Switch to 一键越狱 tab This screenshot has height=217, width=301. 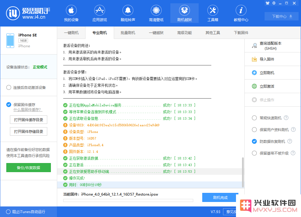[156, 33]
